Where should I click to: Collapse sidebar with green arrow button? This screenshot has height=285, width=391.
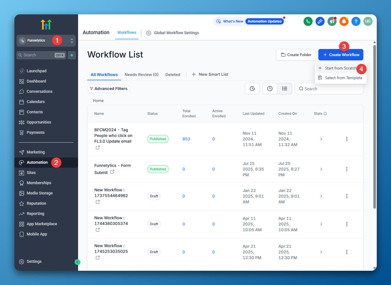(78, 262)
